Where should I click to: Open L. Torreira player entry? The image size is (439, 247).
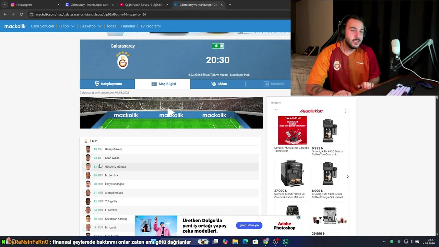click(111, 210)
